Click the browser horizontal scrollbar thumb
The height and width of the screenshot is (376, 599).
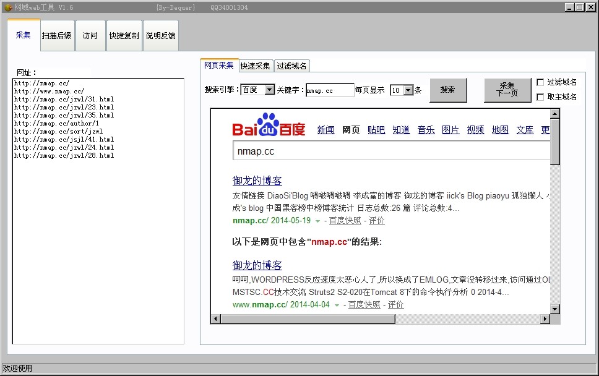coord(308,318)
